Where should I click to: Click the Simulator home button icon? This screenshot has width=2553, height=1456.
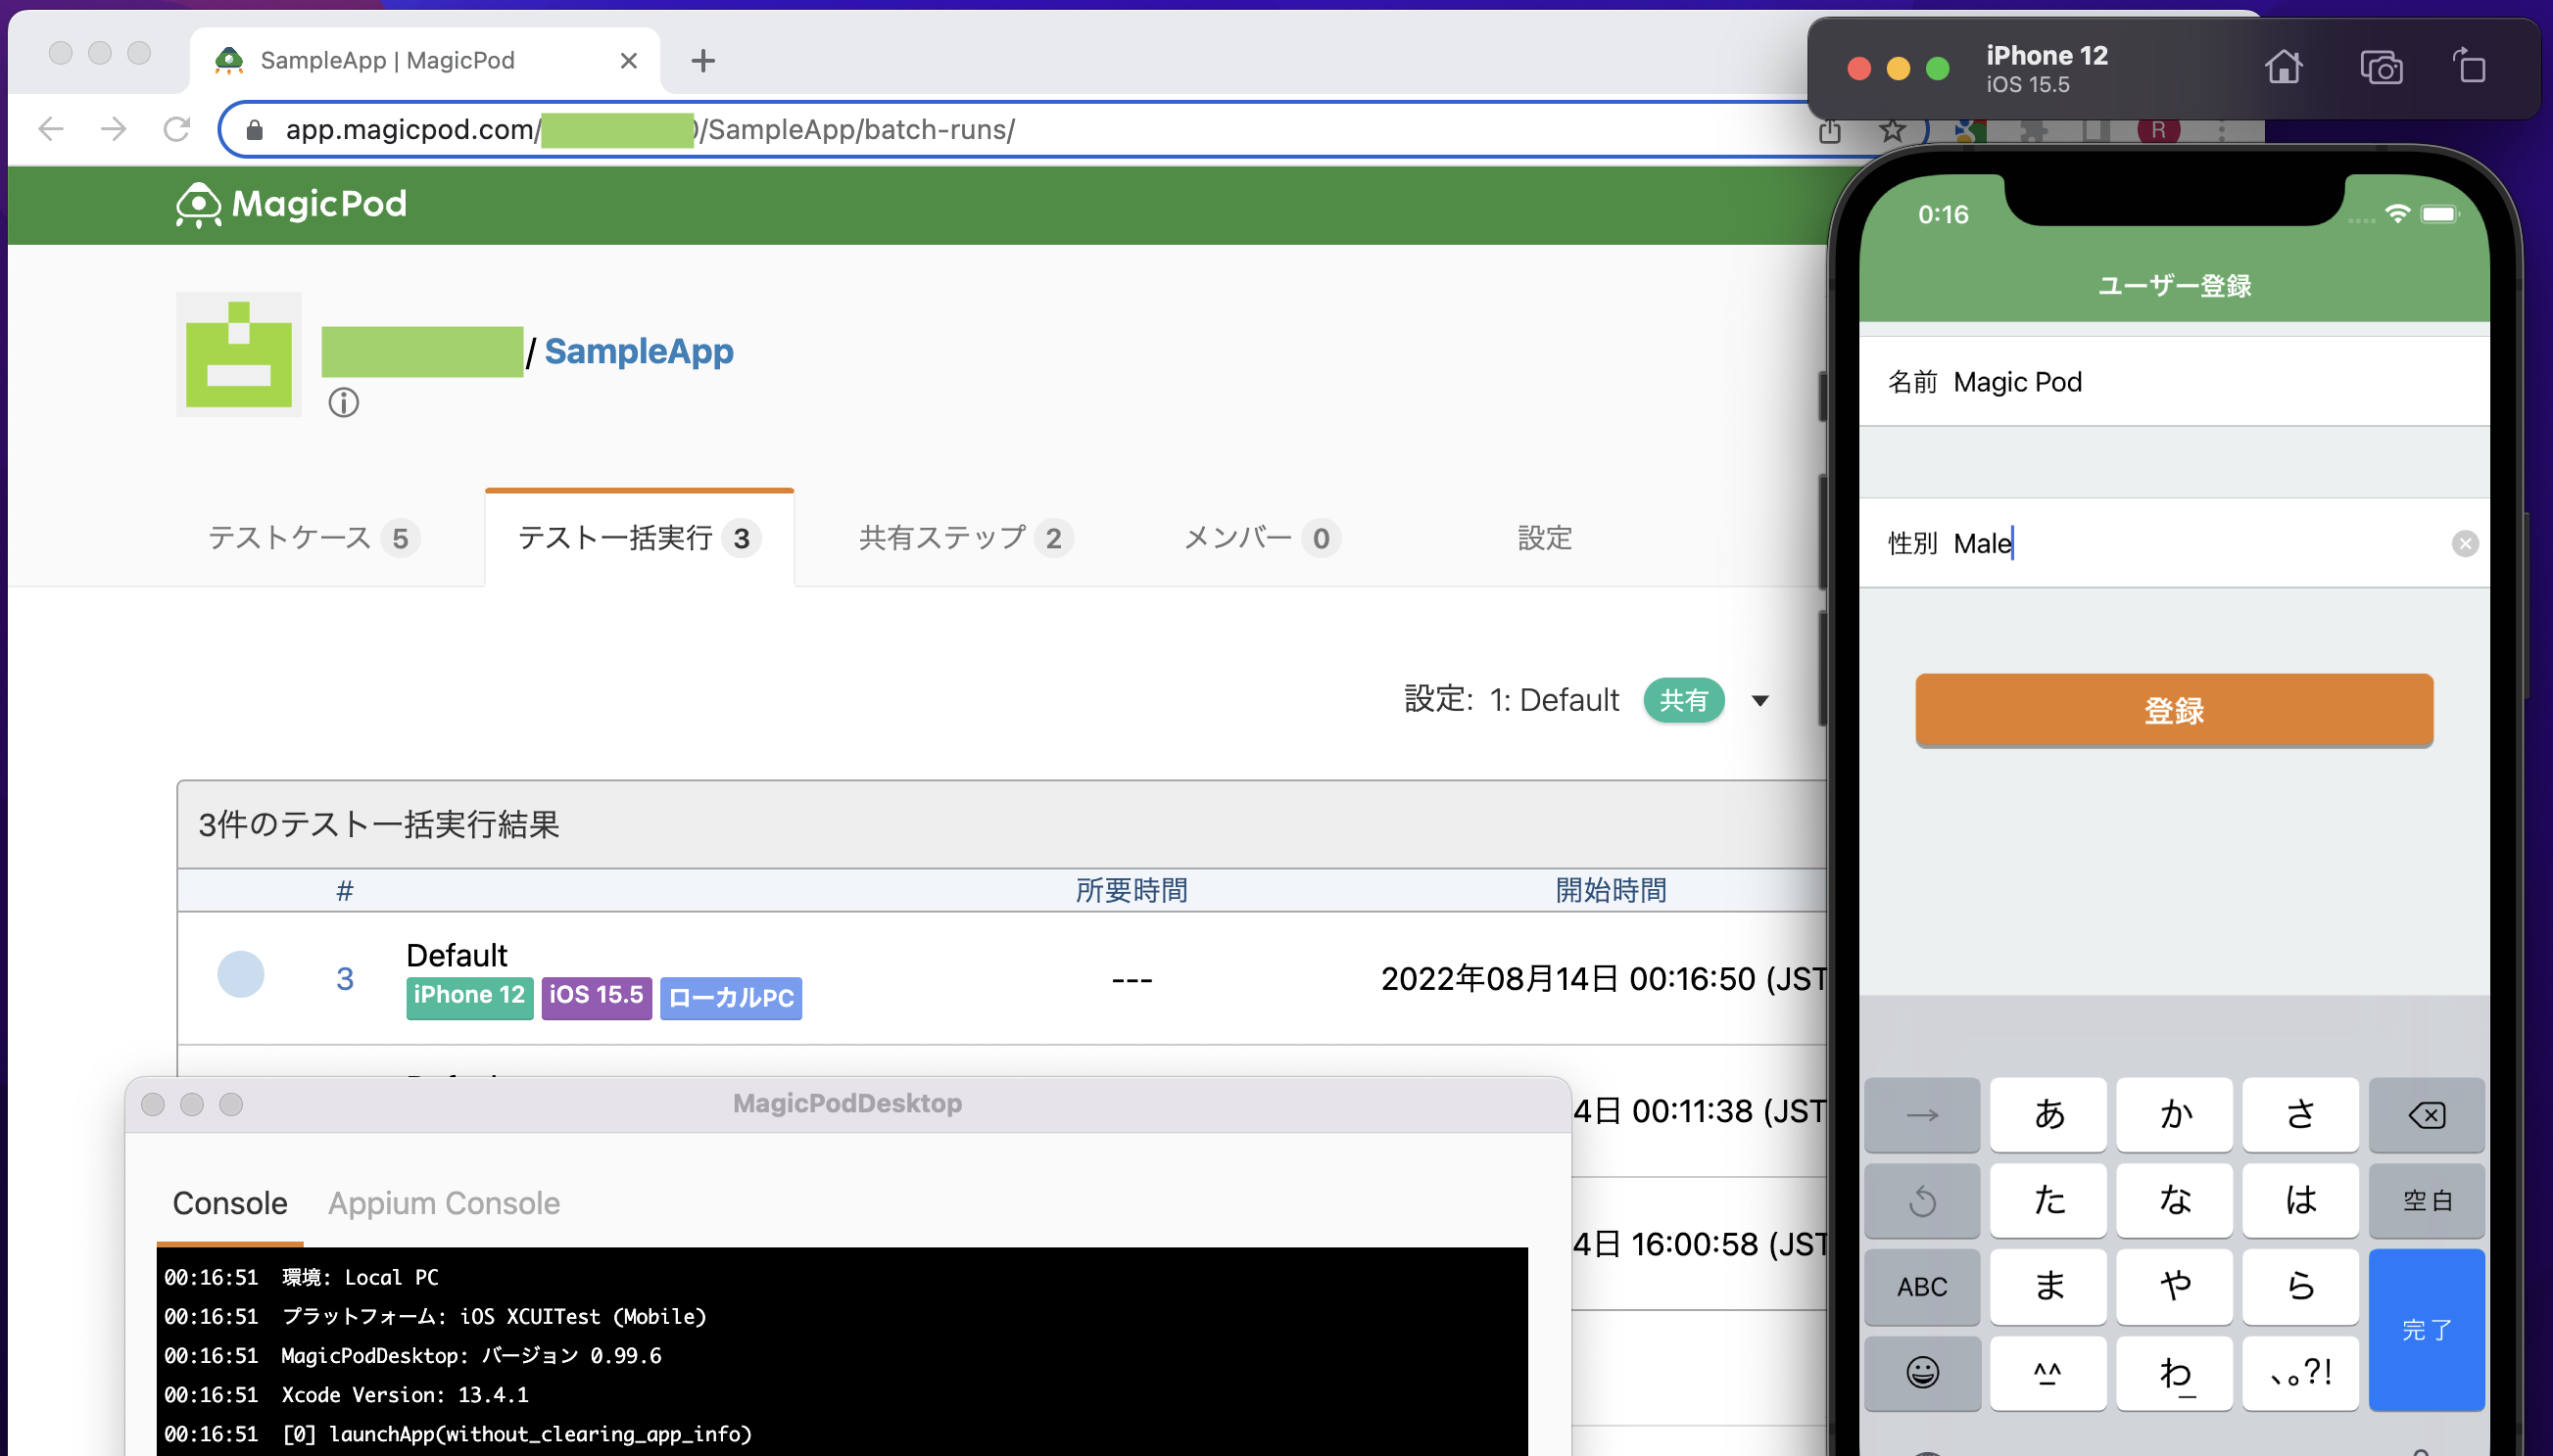(x=2284, y=68)
